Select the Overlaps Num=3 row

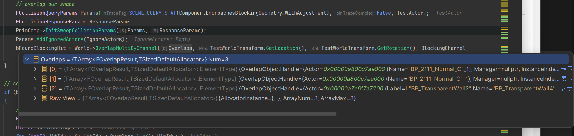click(296, 59)
